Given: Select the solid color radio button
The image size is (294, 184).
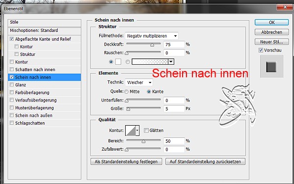Looking at the screenshot, I should tap(111, 62).
